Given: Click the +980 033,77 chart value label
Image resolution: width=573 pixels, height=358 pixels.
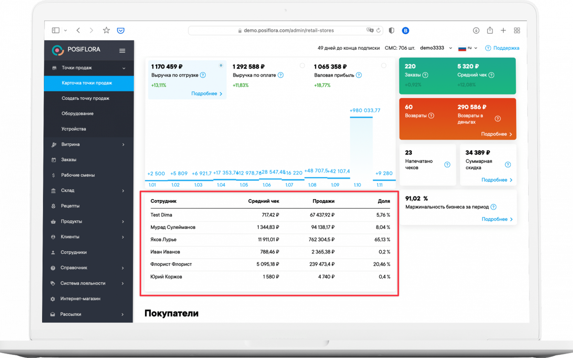Looking at the screenshot, I should pyautogui.click(x=365, y=110).
